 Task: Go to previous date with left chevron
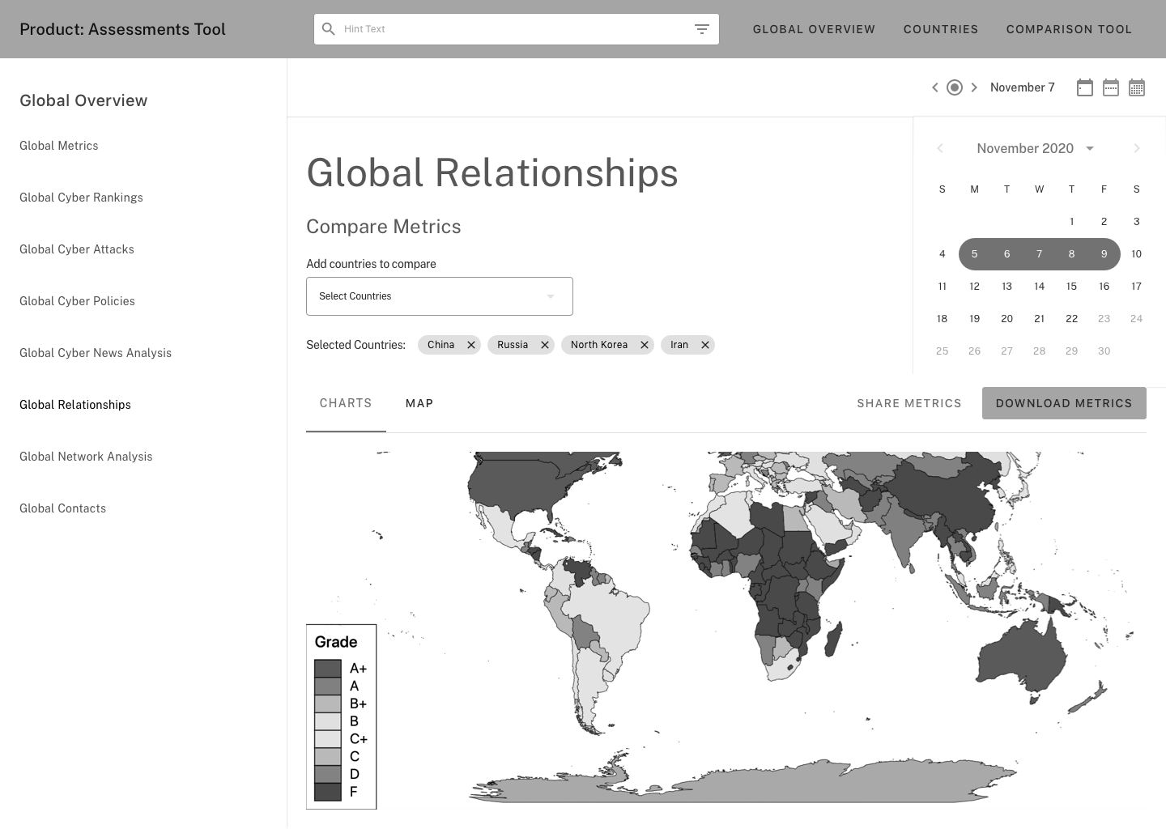(x=935, y=87)
